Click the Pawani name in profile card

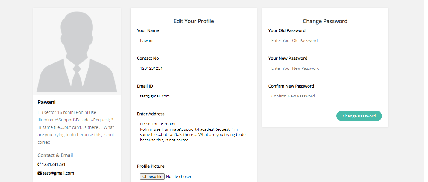pos(47,102)
